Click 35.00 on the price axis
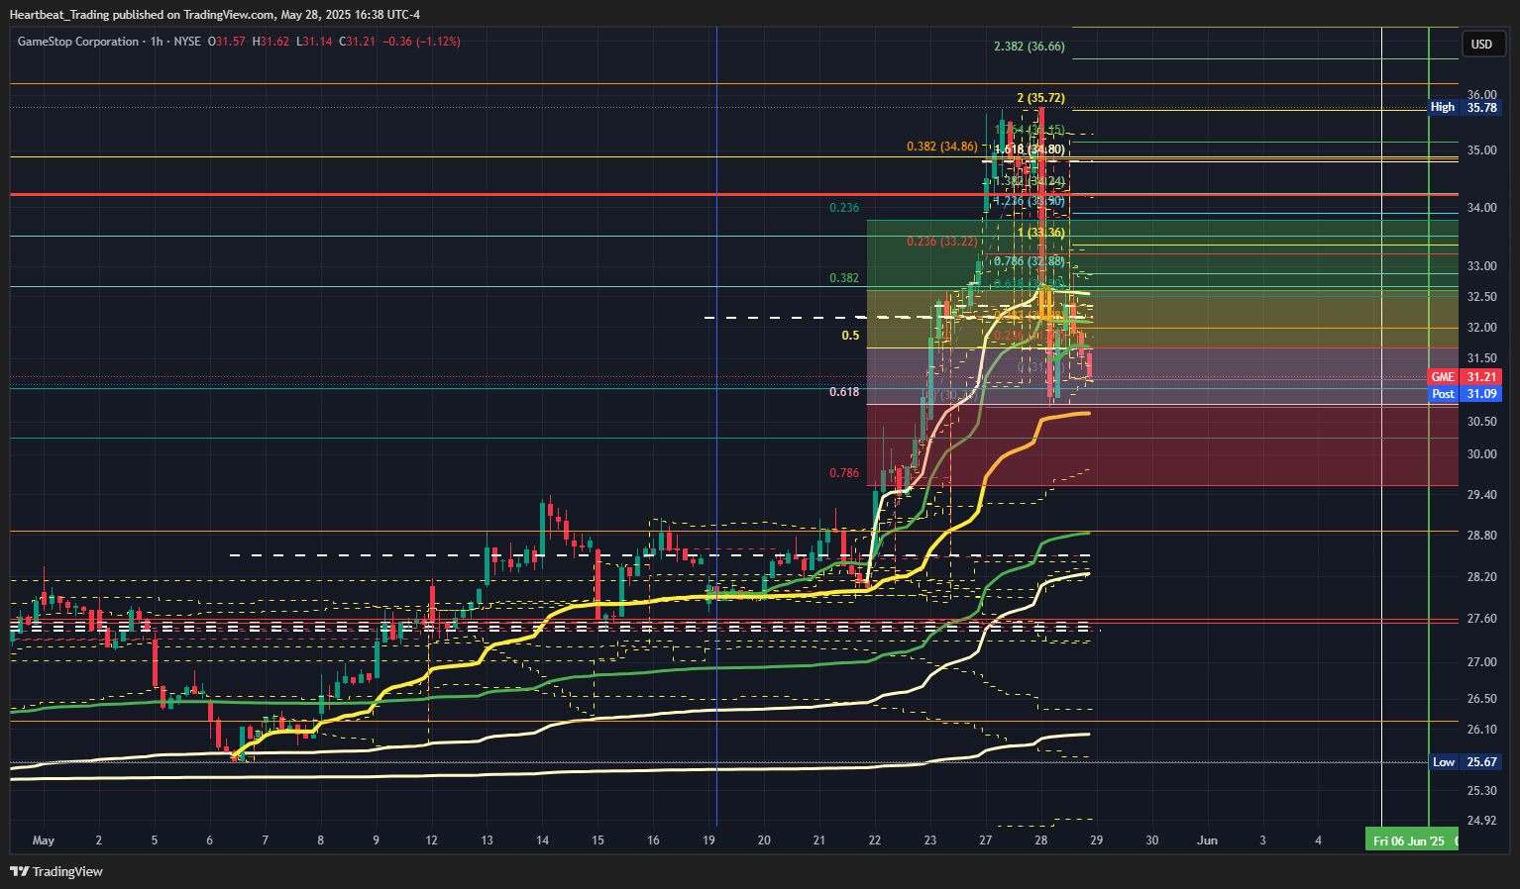This screenshot has height=889, width=1520. (x=1481, y=150)
